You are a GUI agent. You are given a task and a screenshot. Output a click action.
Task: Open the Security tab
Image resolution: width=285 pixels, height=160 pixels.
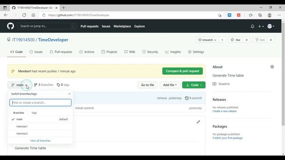(x=150, y=52)
